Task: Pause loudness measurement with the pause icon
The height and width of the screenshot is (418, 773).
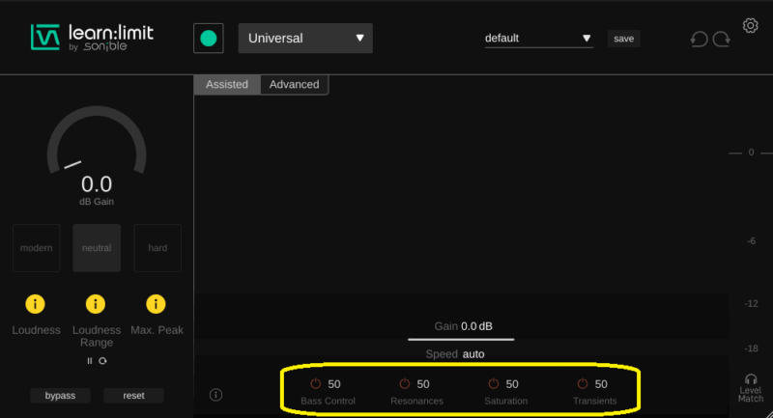Action: coord(90,360)
